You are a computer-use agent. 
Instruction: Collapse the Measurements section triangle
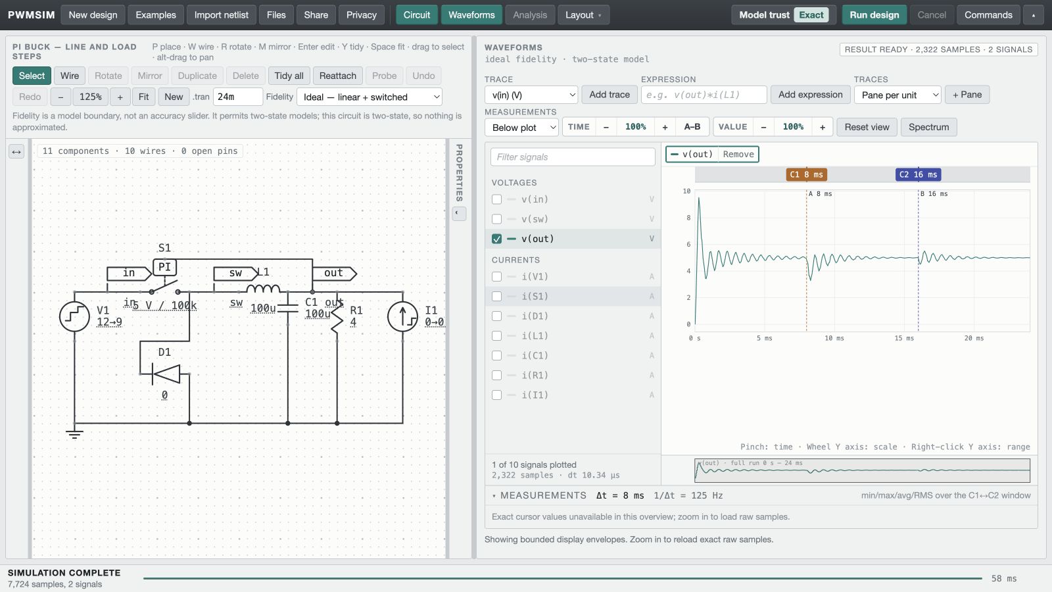494,496
